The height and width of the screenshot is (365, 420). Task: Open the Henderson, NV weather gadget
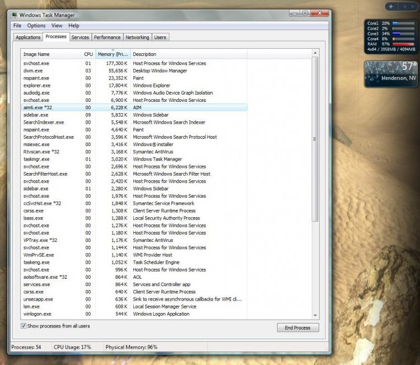coord(391,74)
